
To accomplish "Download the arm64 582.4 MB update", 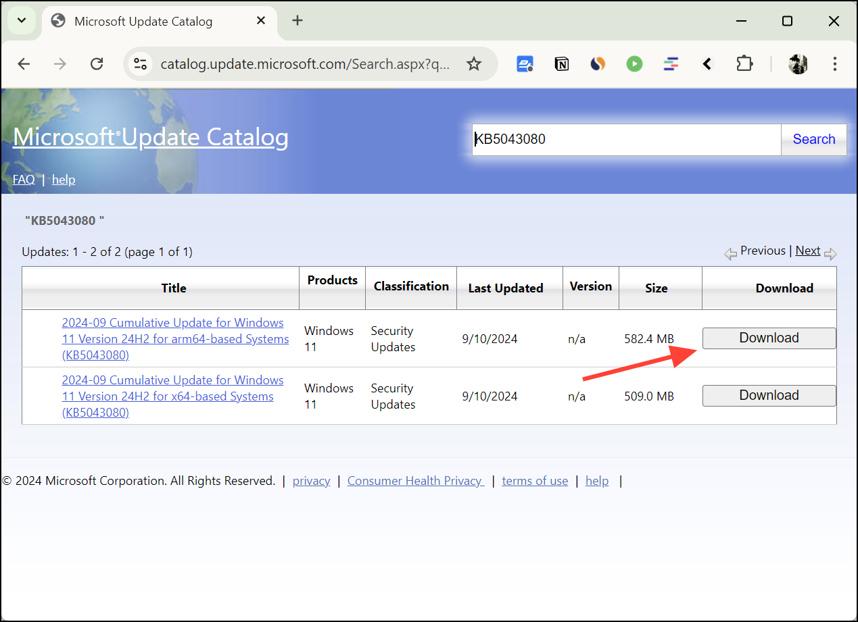I will tap(769, 338).
